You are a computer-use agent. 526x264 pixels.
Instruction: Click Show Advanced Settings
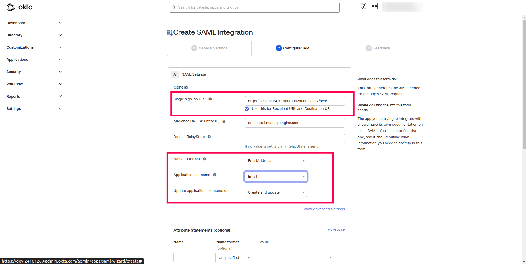(323, 209)
